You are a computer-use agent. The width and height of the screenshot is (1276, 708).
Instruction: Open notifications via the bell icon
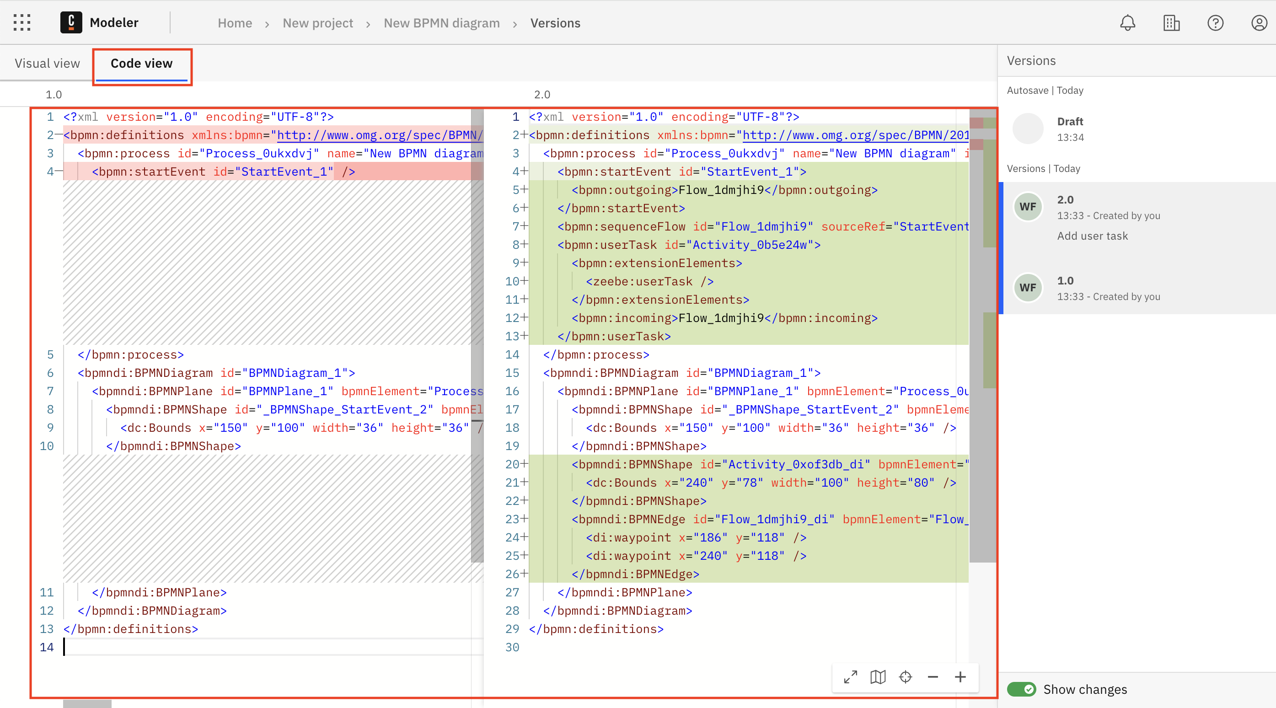tap(1127, 22)
